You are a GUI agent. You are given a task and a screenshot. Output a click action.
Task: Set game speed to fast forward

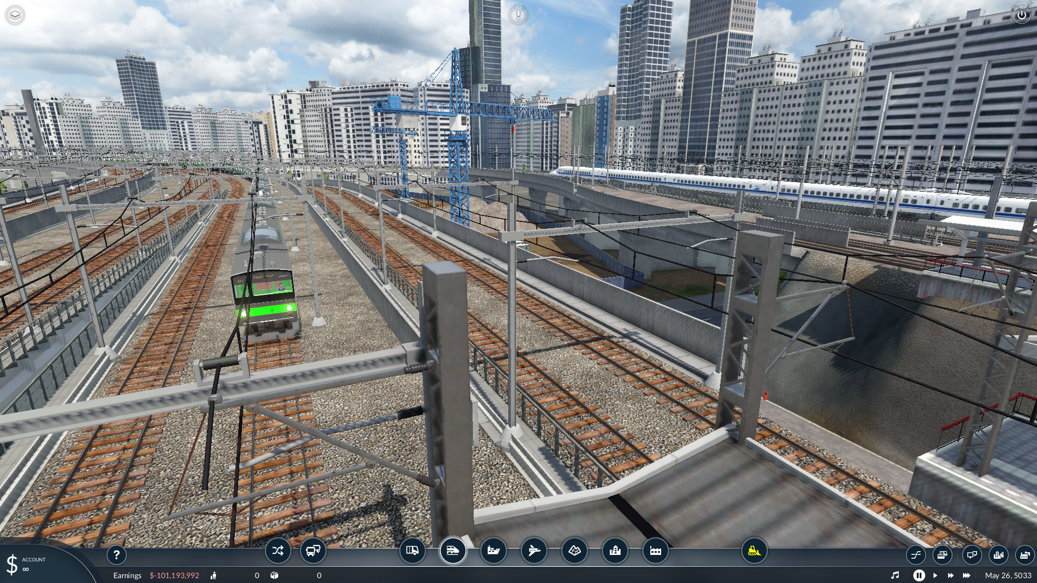pyautogui.click(x=951, y=575)
